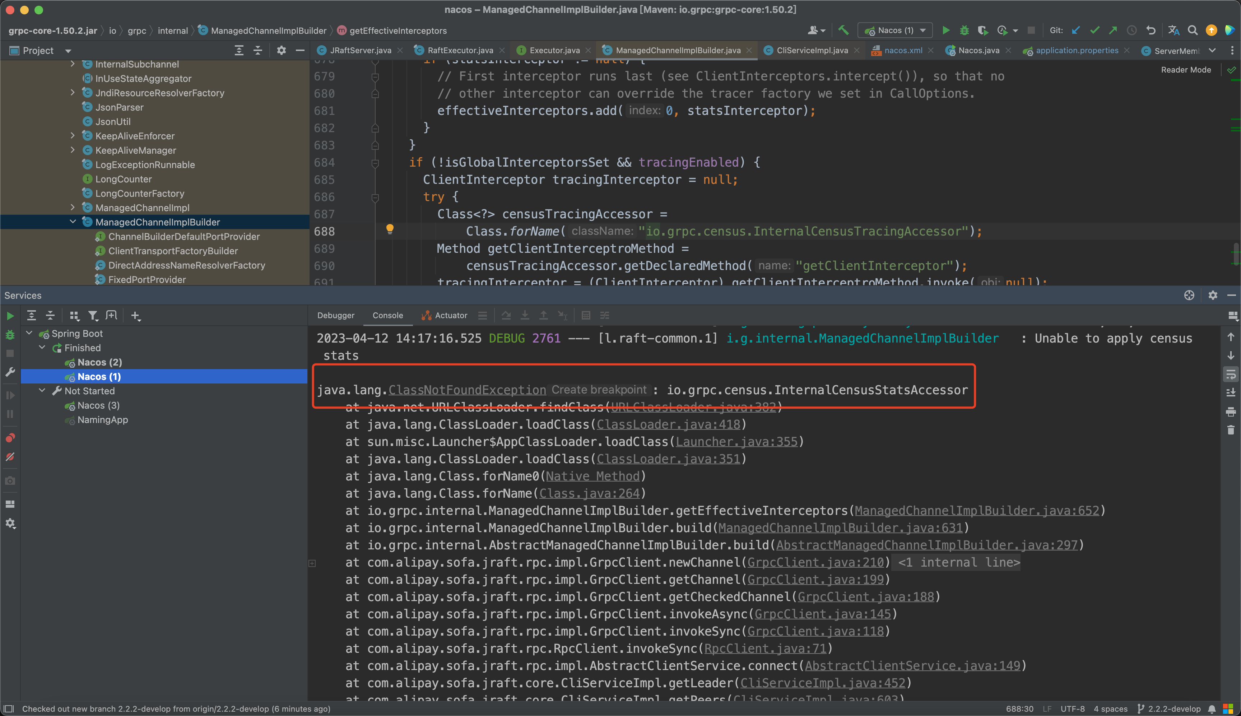Image resolution: width=1241 pixels, height=716 pixels.
Task: Click the Build project hammer icon
Action: [844, 31]
